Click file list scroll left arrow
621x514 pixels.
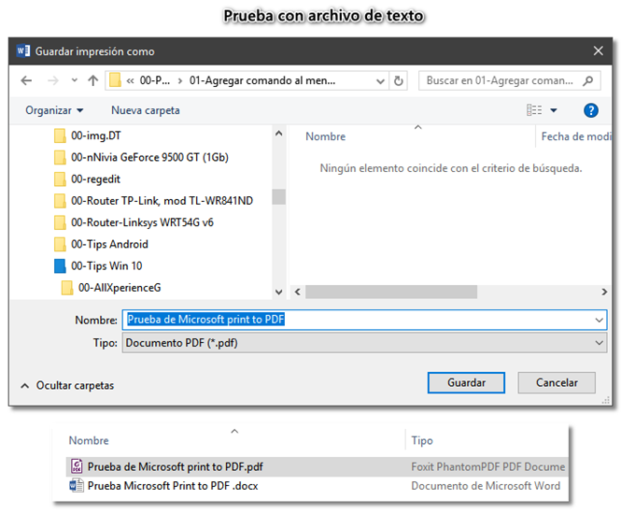click(x=298, y=293)
